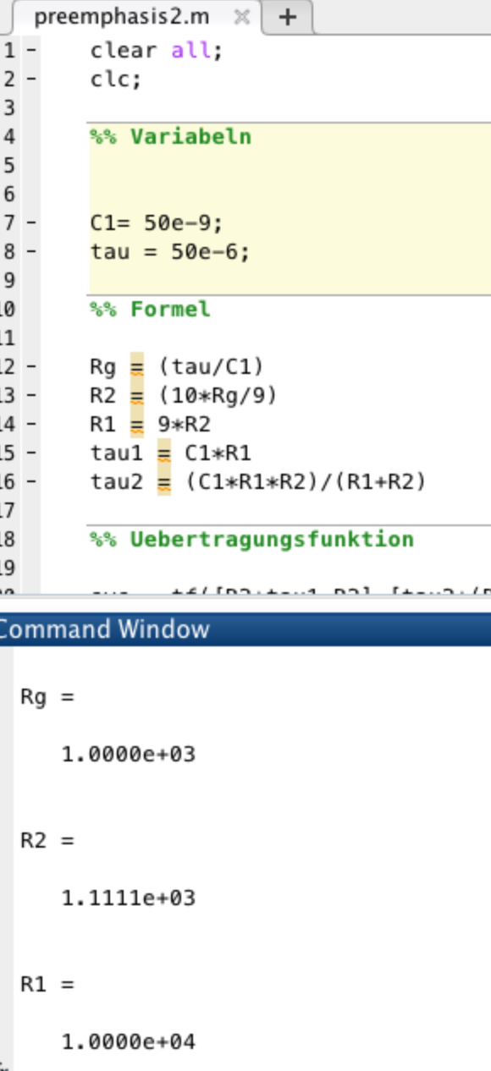This screenshot has height=1071, width=491.
Task: Place cursor on 'tau = 50e-6;' line
Action: coord(170,252)
